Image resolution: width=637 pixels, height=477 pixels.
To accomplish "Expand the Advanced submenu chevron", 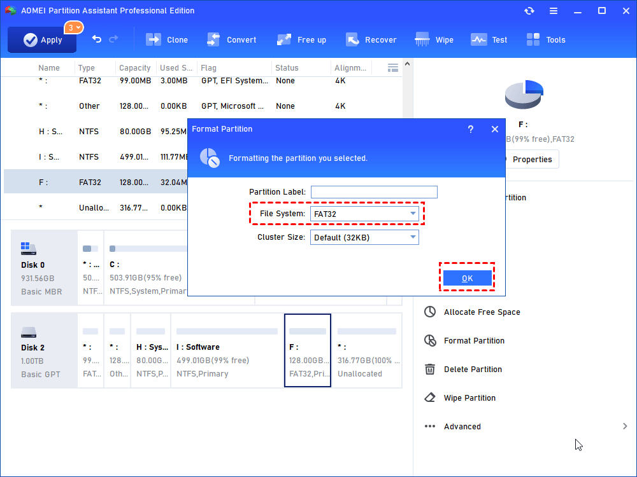I will pos(625,426).
